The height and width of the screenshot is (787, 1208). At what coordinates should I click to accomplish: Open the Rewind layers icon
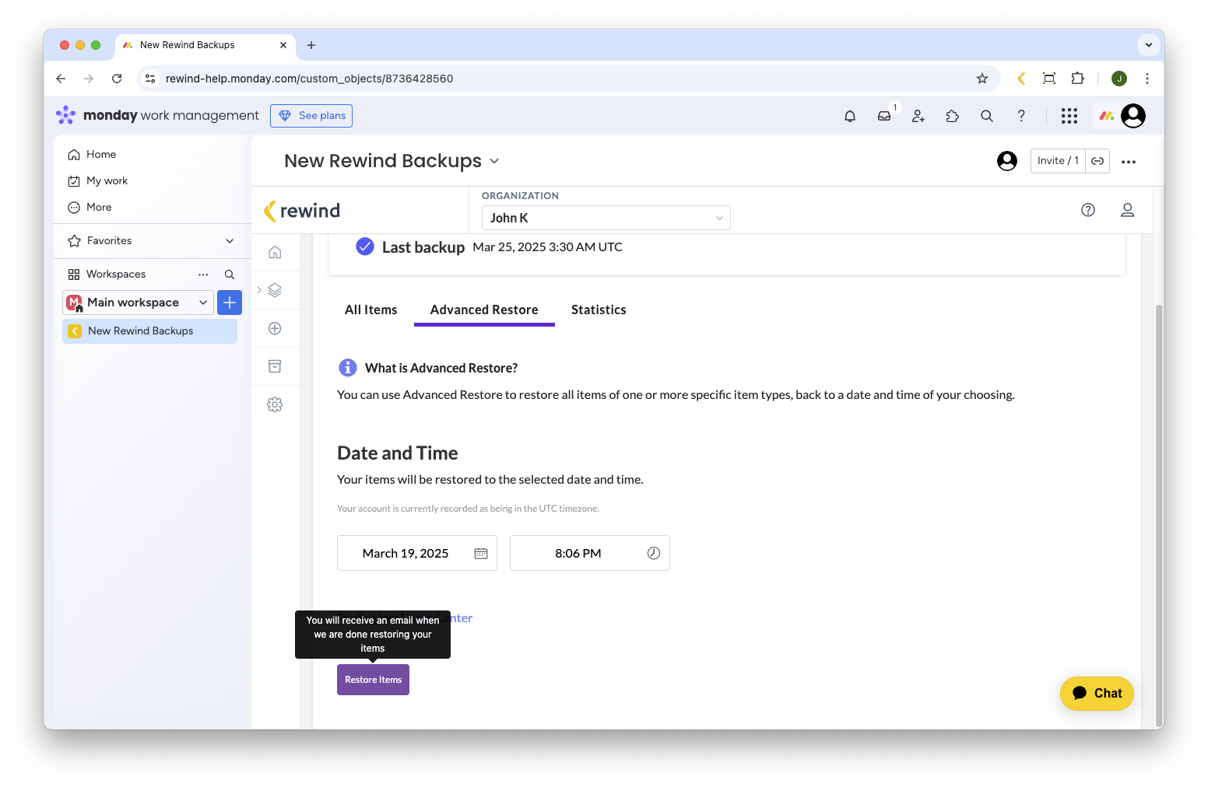tap(275, 290)
